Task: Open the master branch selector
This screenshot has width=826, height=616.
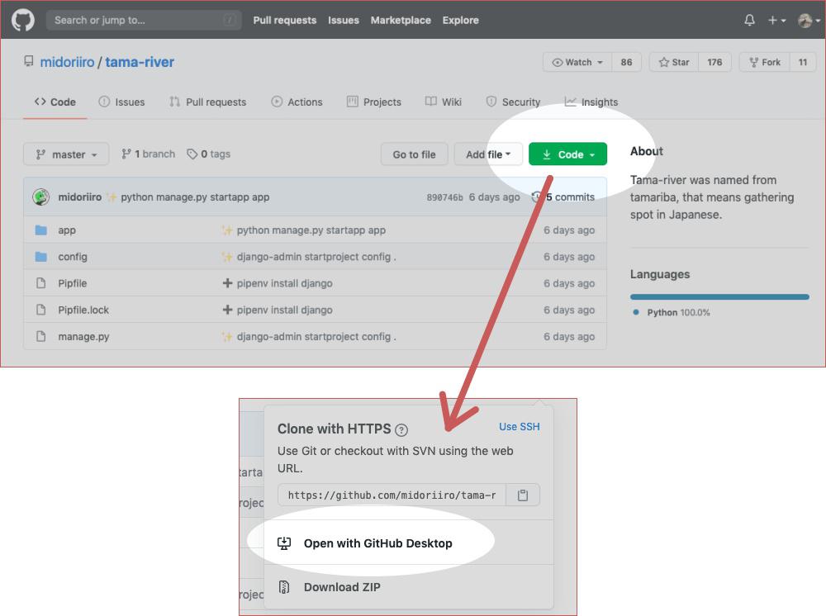Action: pyautogui.click(x=66, y=154)
